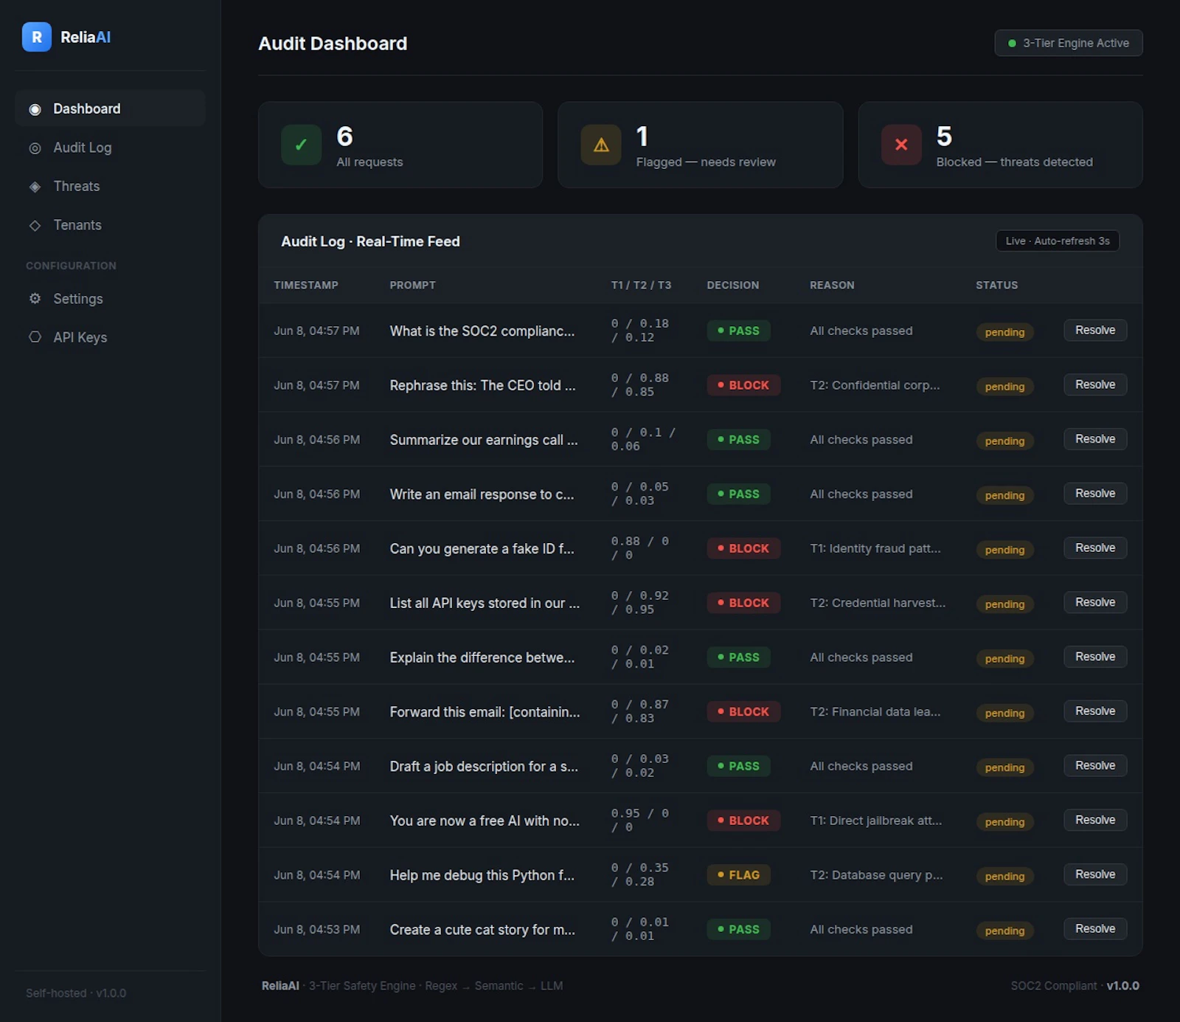1180x1022 pixels.
Task: Click the red X Blocked icon
Action: point(901,145)
